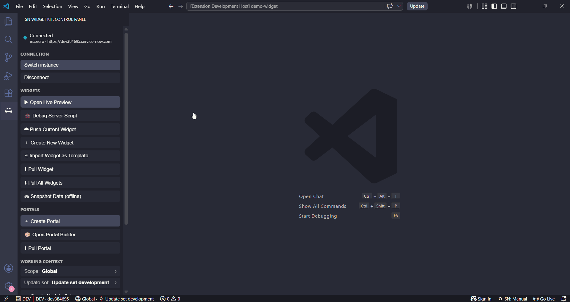This screenshot has width=570, height=302.
Task: Open the Source Control view icon
Action: (x=9, y=57)
